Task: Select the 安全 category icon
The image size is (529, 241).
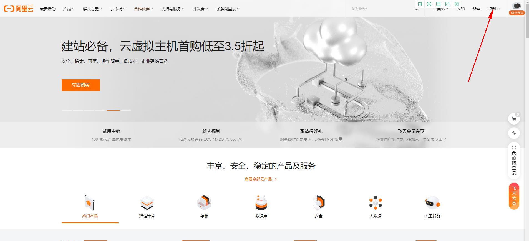Action: click(318, 203)
